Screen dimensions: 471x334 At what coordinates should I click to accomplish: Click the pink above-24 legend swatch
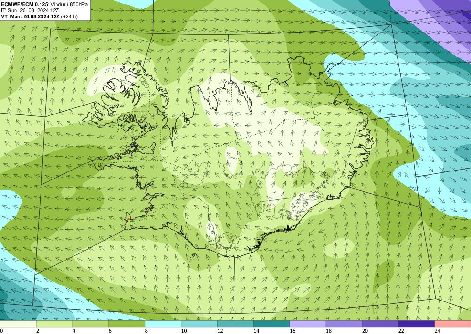click(x=453, y=324)
